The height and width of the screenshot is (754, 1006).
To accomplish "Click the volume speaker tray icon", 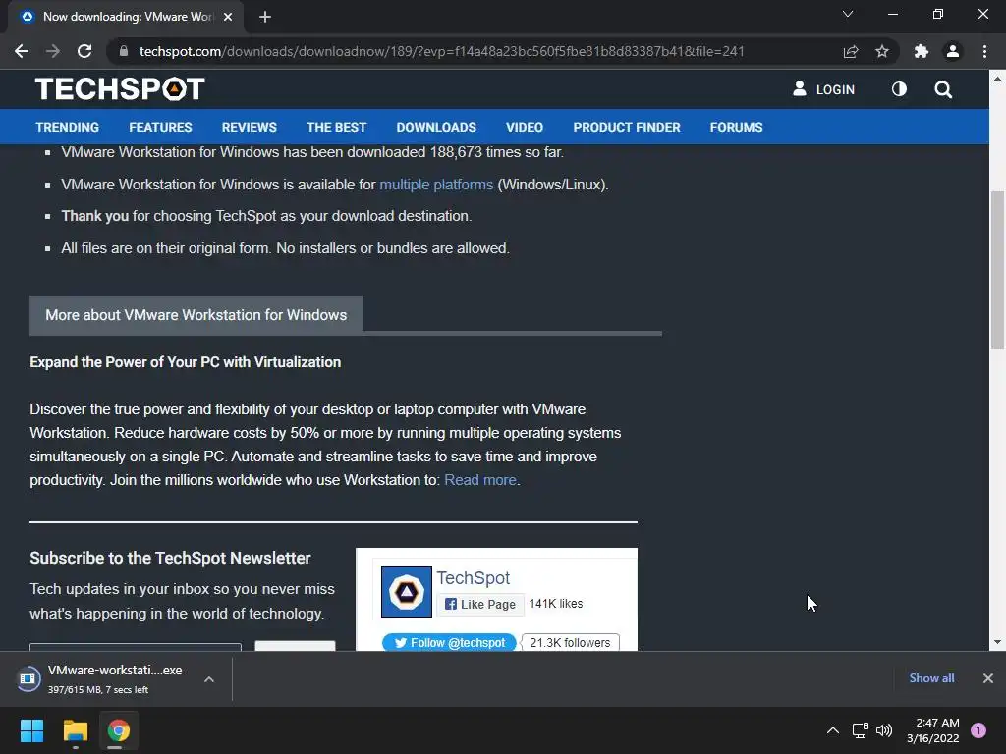I will (884, 730).
